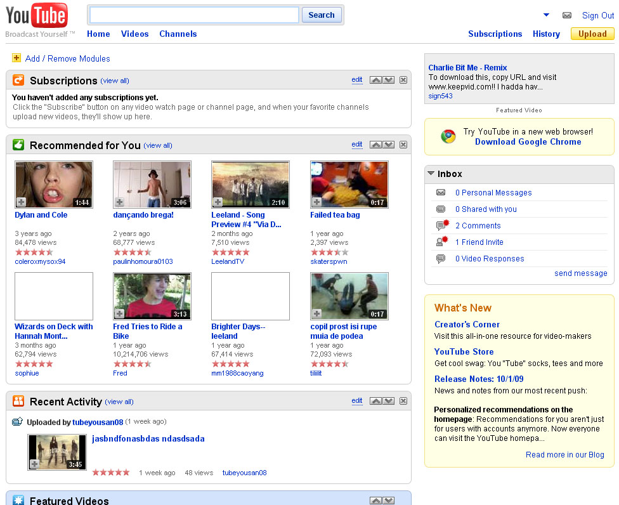The height and width of the screenshot is (505, 619).
Task: Open Add / Remove Modules link
Action: [x=67, y=58]
